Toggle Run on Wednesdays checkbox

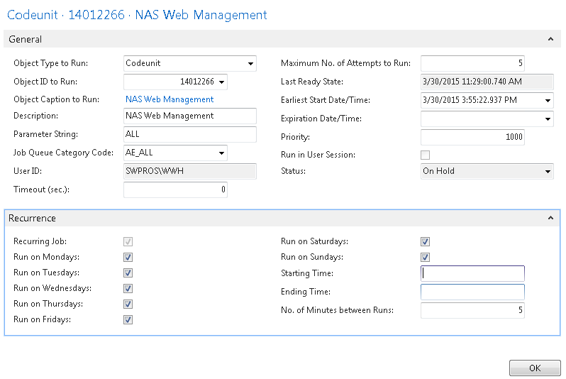128,289
